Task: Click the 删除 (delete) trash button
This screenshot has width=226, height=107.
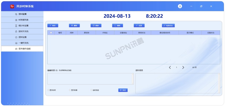Action: point(74,26)
